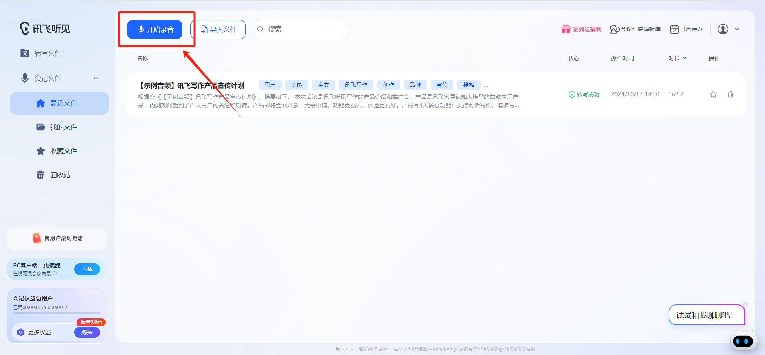Viewport: 765px width, 355px height.
Task: Sort by the 时长 column dropdown
Action: tap(677, 58)
